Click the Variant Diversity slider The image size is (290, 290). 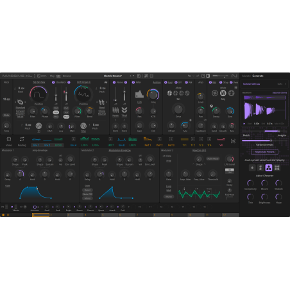tap(264, 141)
